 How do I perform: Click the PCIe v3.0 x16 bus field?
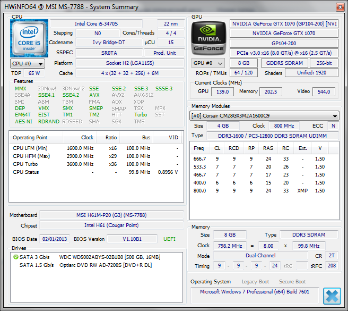click(284, 53)
